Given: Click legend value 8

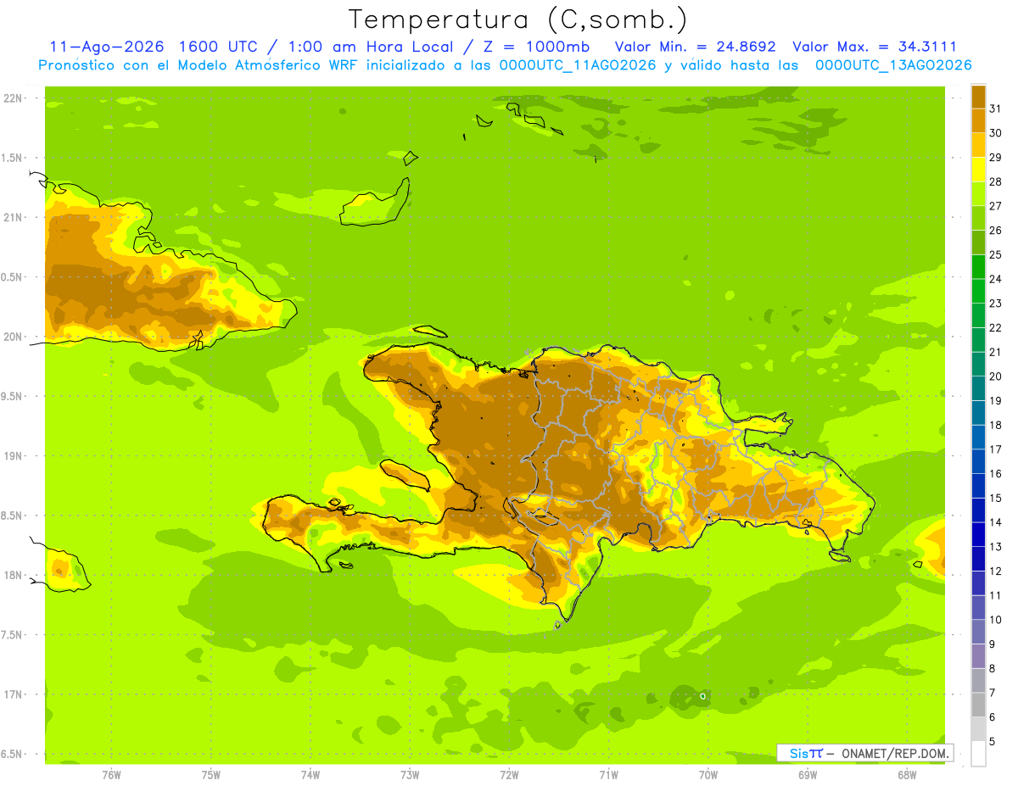Looking at the screenshot, I should [993, 669].
